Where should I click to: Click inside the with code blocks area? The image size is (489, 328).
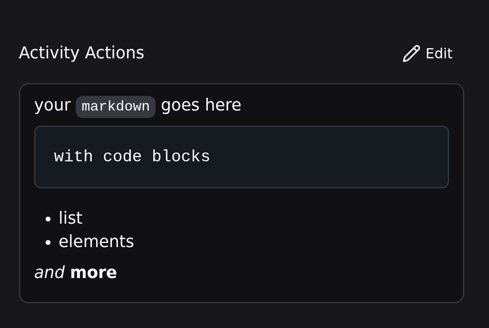coord(132,156)
